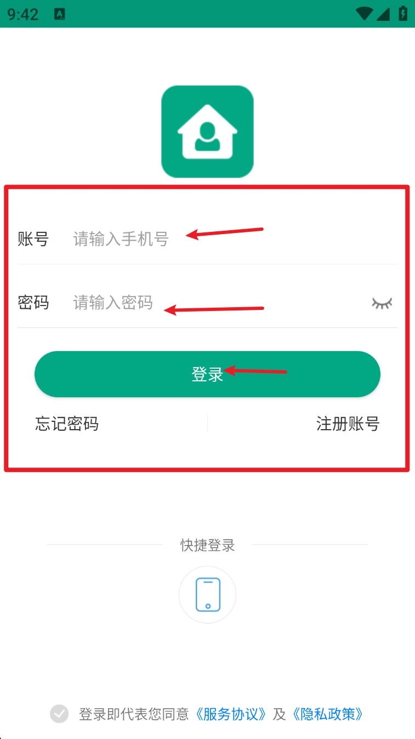
Task: Tap the green house logo icon
Action: (x=207, y=131)
